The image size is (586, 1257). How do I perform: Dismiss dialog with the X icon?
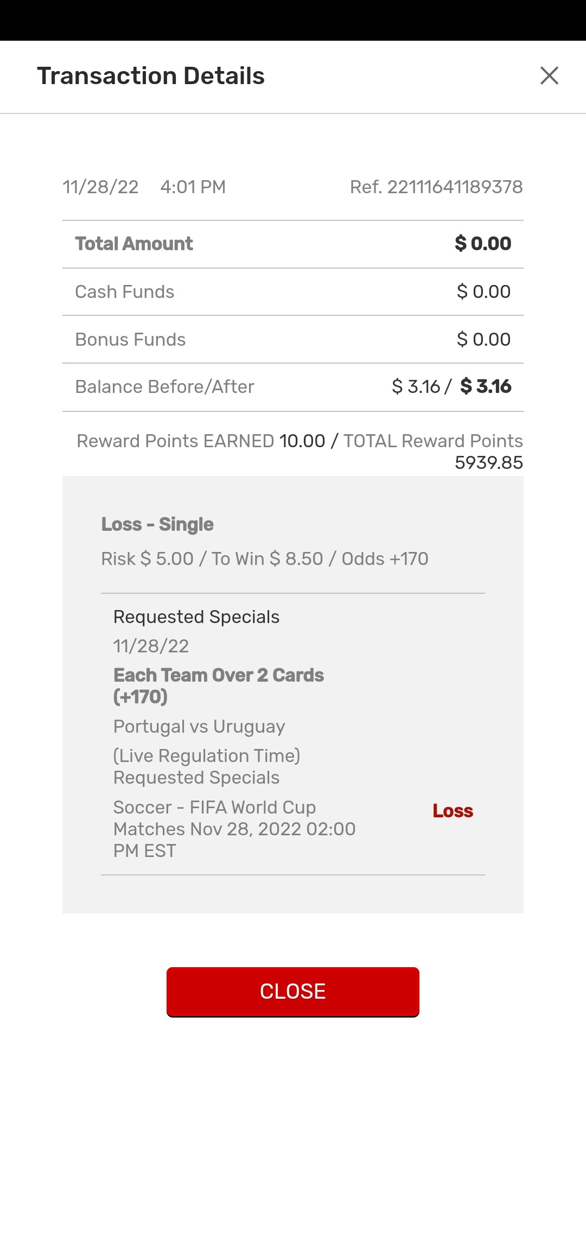tap(549, 75)
